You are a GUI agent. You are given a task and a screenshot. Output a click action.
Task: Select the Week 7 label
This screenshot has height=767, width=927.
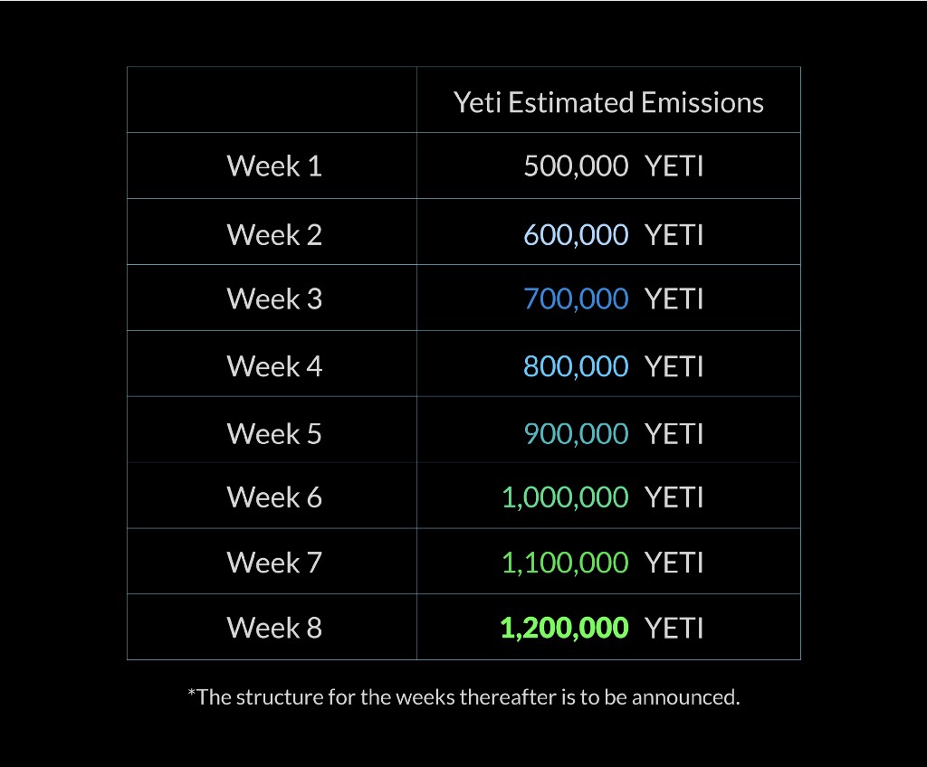[x=274, y=562]
